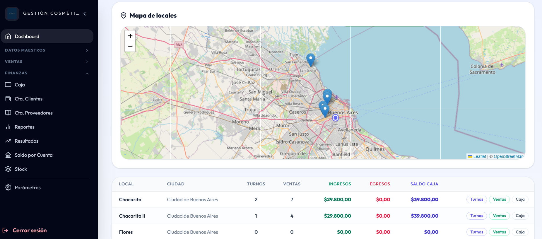Expand the Datos Maestros section

point(47,50)
